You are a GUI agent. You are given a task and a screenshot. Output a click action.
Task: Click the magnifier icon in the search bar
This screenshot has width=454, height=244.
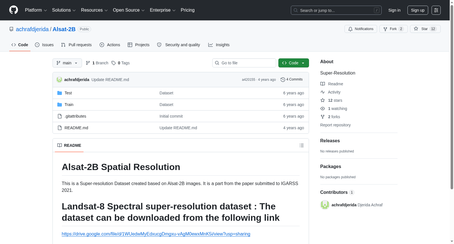pos(296,10)
